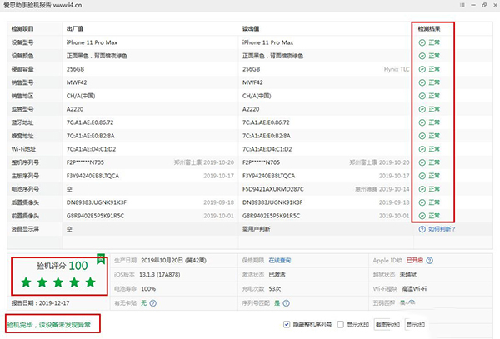The width and height of the screenshot is (500, 339).
Task: Enable the 显示水印 checkbox
Action: point(342,324)
